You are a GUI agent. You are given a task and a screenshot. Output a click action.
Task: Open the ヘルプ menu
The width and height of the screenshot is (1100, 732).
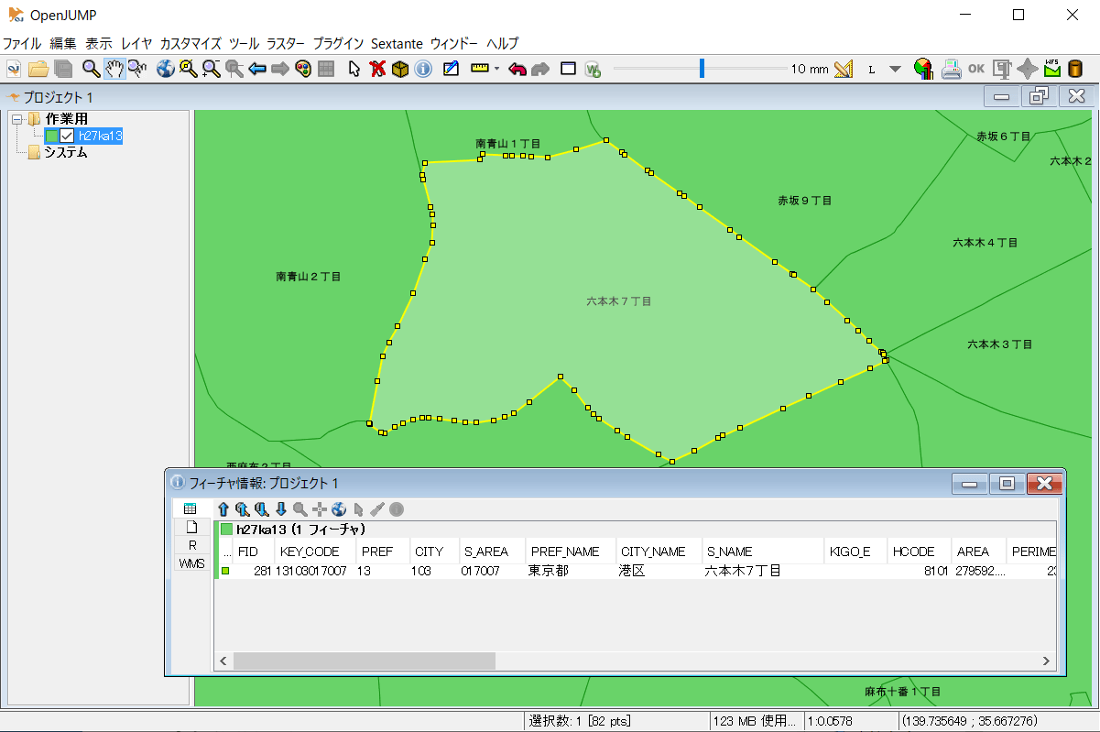[503, 43]
